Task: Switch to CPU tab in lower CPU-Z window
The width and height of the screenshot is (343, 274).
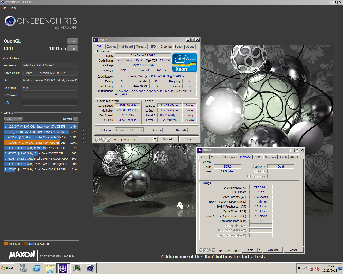Action: tap(204, 157)
